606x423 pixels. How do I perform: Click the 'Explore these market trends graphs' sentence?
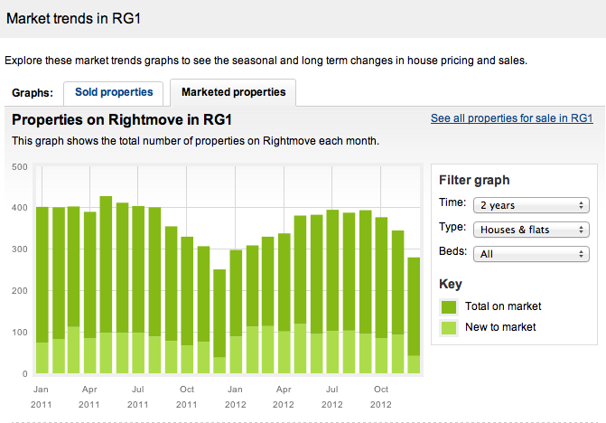pos(266,61)
